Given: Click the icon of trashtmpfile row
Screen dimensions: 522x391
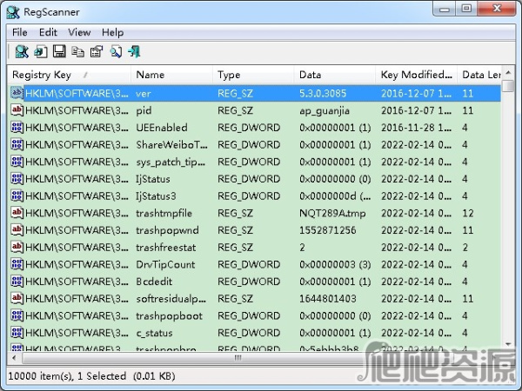Looking at the screenshot, I should [x=17, y=213].
